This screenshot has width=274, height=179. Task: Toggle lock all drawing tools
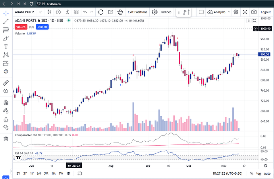[x=6, y=119]
